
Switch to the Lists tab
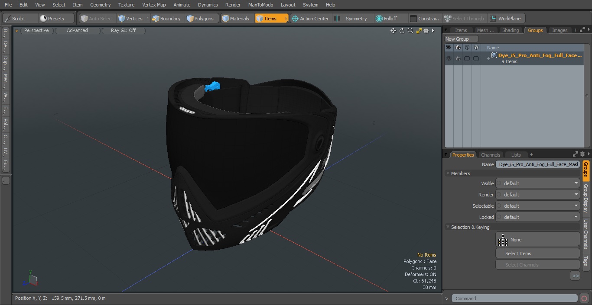tap(516, 155)
